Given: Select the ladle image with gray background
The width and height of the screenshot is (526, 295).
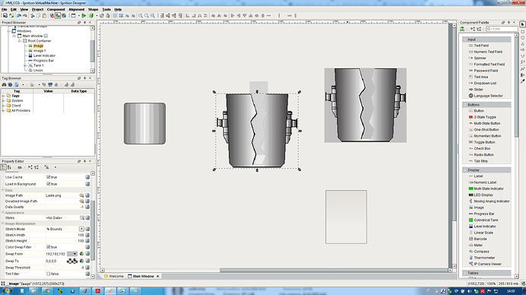Looking at the screenshot, I should coord(365,106).
